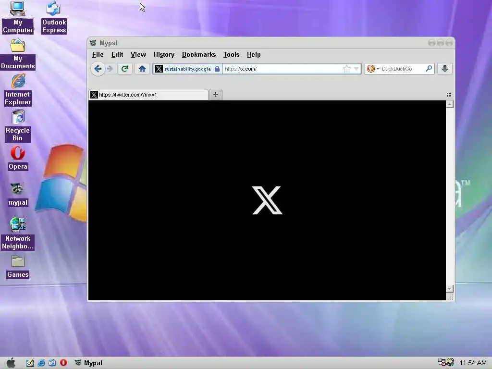Click the Mypal raccoon title bar icon
This screenshot has height=369, width=492.
pos(93,43)
